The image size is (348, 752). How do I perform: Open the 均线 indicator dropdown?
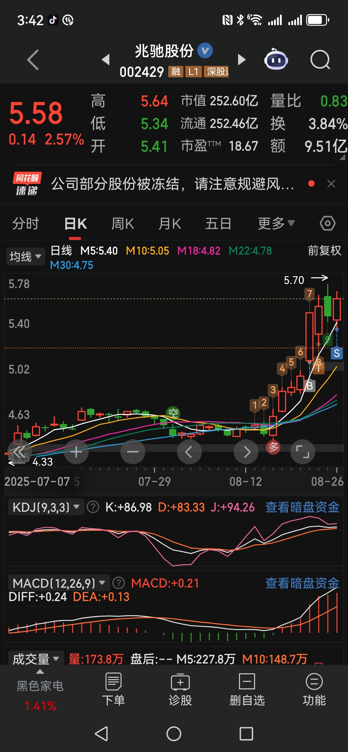click(26, 257)
